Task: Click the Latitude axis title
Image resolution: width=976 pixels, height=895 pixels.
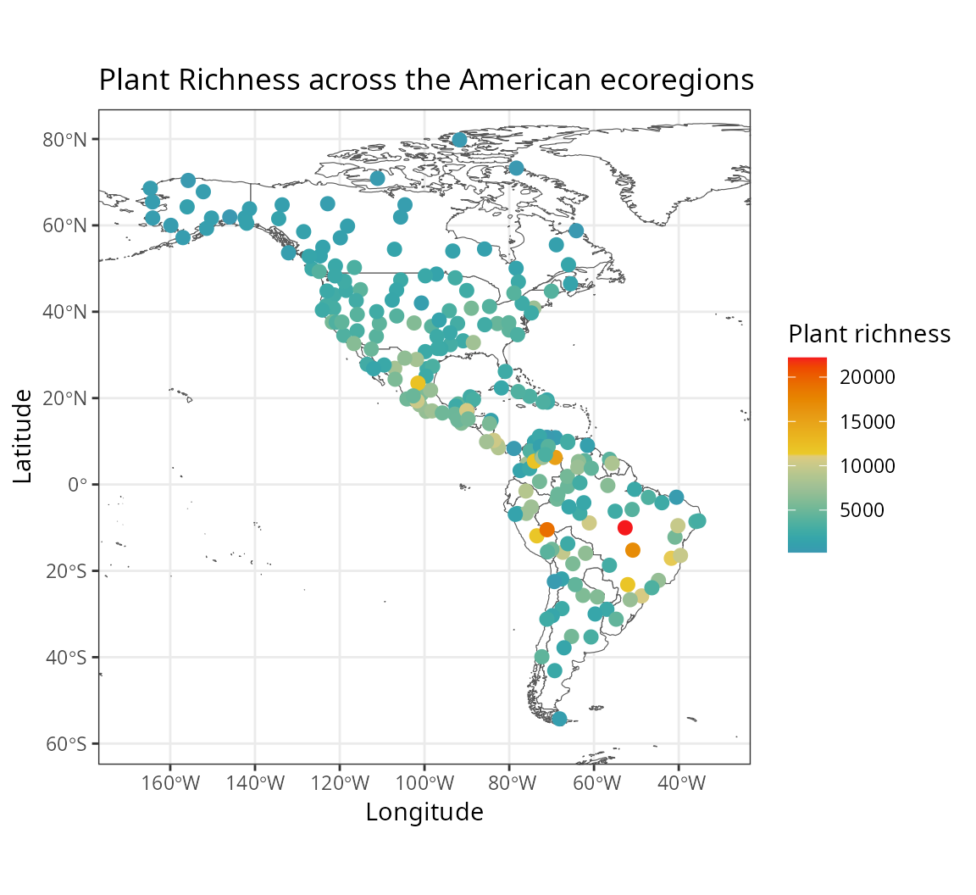Action: (x=23, y=436)
